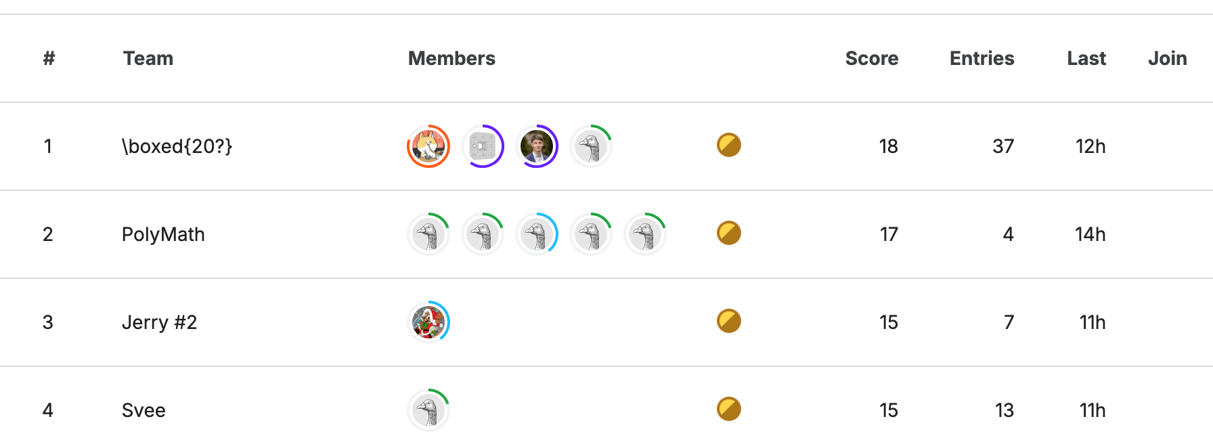Screen dimensions: 1213x440
Task: Click the goose avatar in \boxed{20?} team
Action: [x=591, y=146]
